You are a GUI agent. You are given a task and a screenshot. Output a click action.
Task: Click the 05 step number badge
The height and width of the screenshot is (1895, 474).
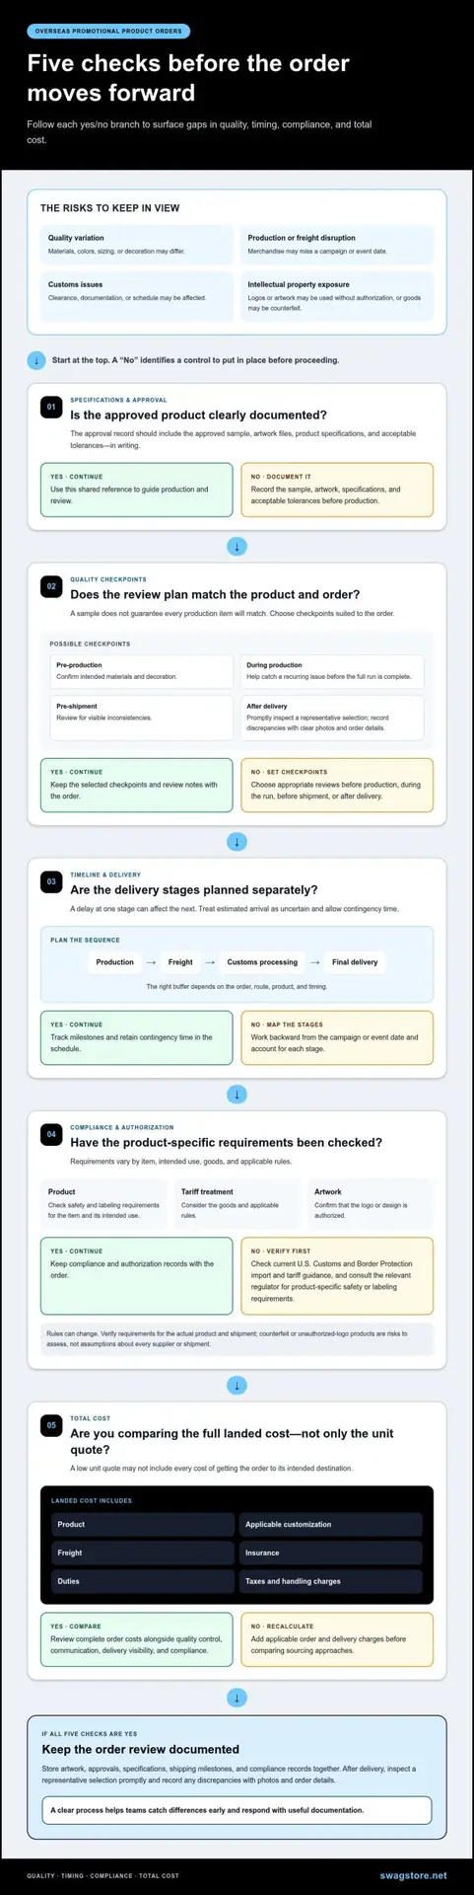[x=51, y=1425]
